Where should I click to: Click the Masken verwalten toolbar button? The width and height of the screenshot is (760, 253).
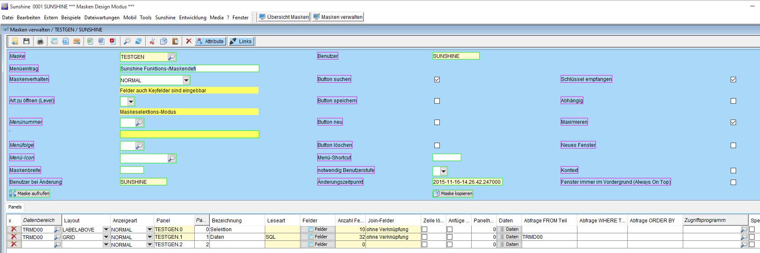(337, 17)
